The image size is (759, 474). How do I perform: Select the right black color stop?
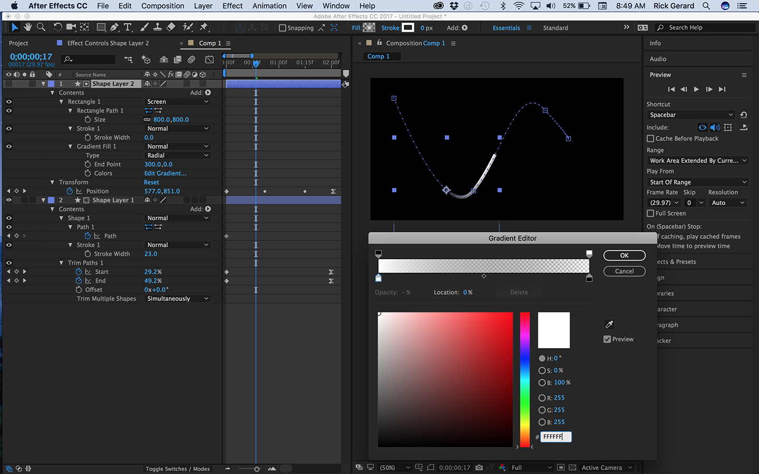(x=589, y=278)
